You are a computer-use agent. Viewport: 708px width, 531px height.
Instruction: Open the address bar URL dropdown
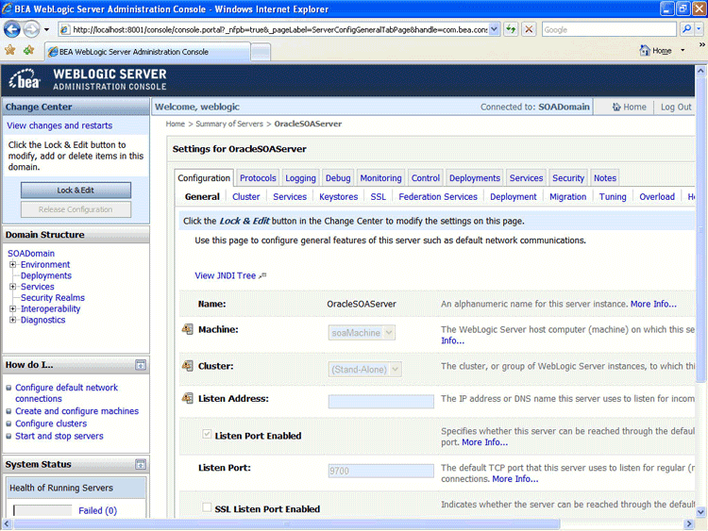494,29
